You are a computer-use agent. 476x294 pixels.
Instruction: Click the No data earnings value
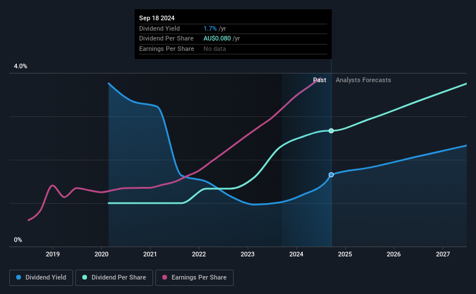click(215, 49)
